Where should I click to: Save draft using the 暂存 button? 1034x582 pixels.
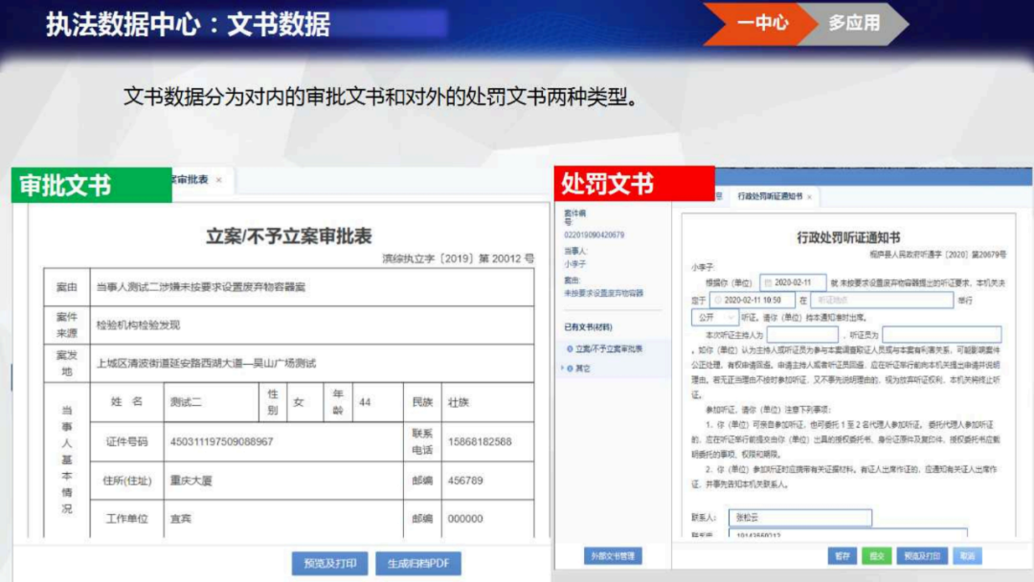842,555
